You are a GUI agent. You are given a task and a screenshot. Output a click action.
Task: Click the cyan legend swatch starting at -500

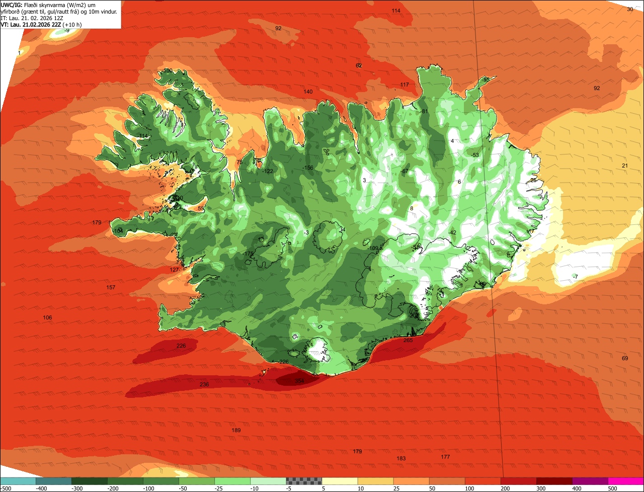(18, 481)
